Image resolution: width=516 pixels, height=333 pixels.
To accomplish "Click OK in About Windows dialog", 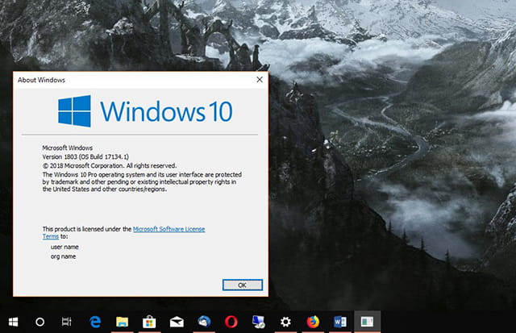I will [243, 285].
